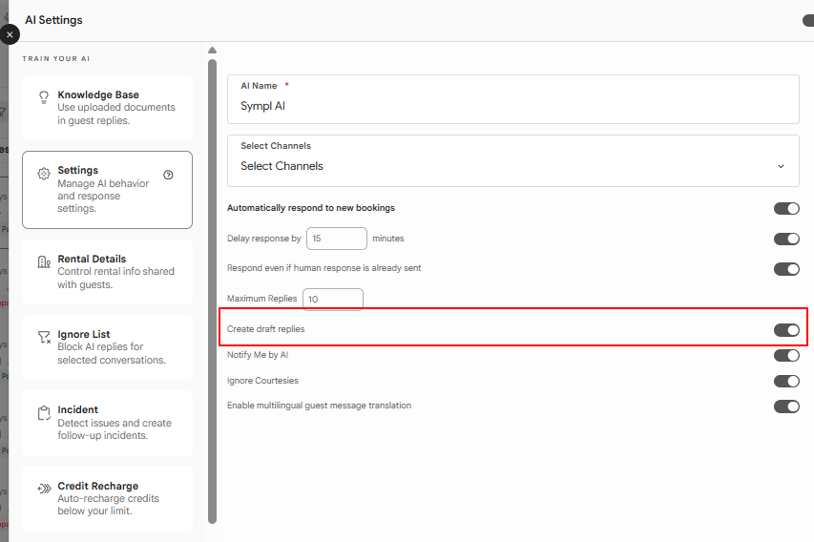Click 'Control rental info shared with guests' text
This screenshot has height=542, width=814.
tap(115, 278)
